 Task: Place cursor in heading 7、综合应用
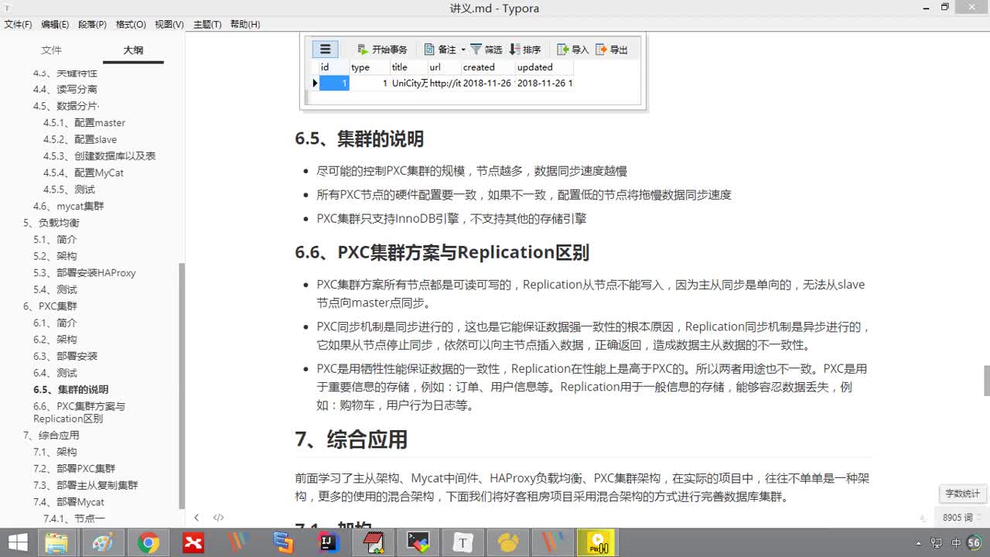click(351, 439)
